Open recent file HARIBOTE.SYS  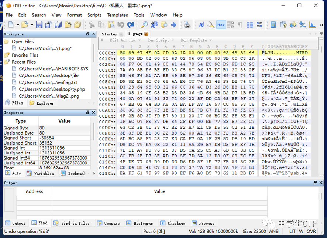click(54, 69)
